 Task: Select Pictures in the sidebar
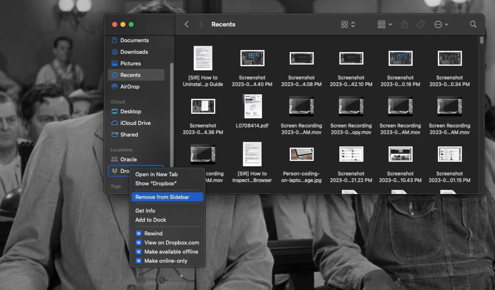[136, 64]
